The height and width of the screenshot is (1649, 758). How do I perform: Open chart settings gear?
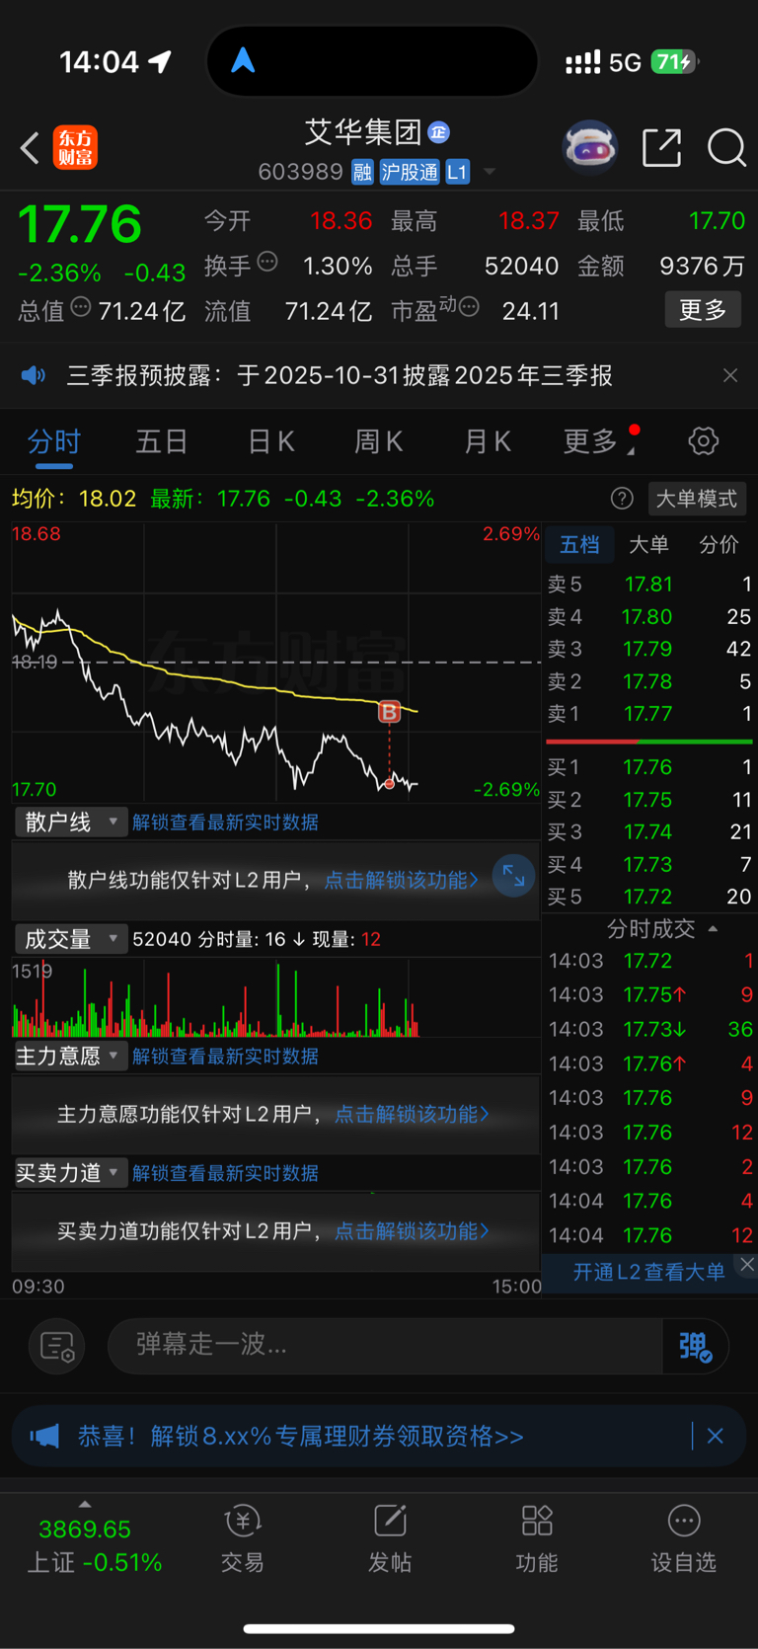pyautogui.click(x=703, y=440)
